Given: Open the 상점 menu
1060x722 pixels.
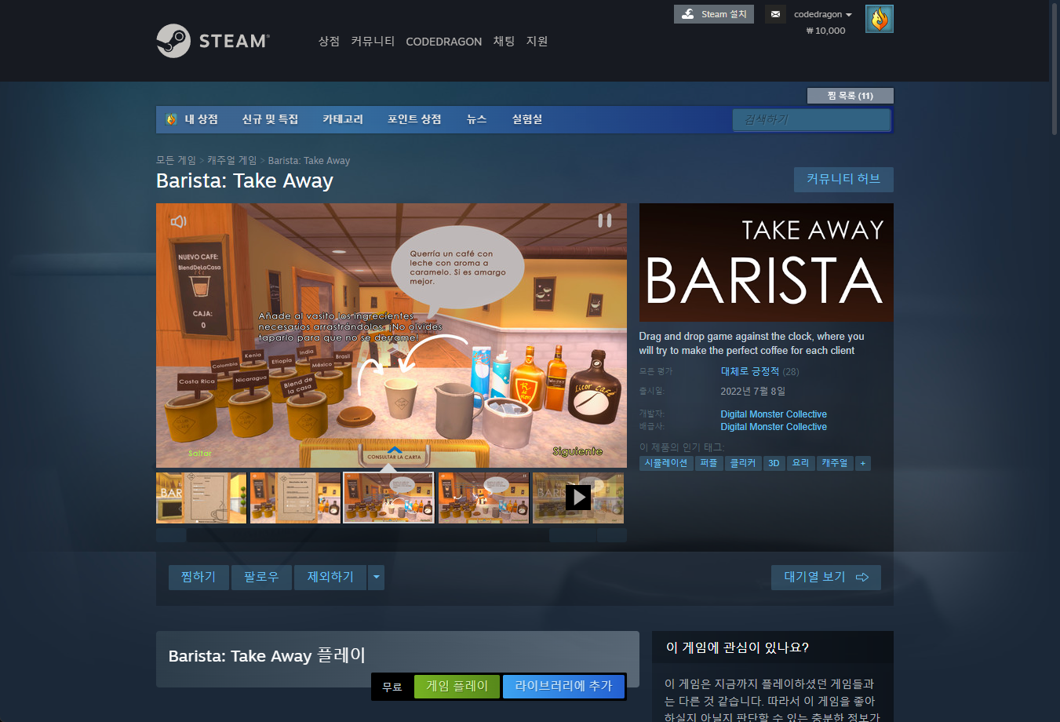Looking at the screenshot, I should (x=329, y=41).
